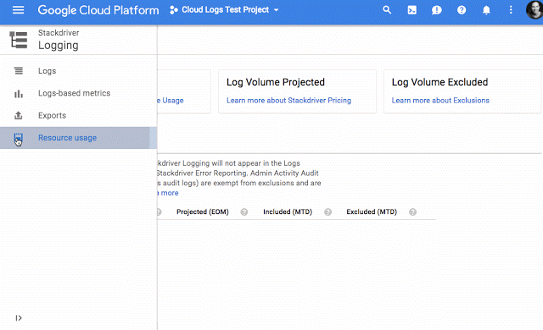Screen dimensions: 543x330
Task: Select Logs in the sidebar
Action: (78, 71)
